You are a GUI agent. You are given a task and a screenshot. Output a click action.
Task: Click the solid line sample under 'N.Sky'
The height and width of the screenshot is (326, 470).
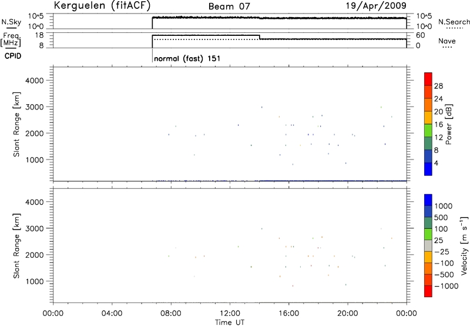(11, 28)
